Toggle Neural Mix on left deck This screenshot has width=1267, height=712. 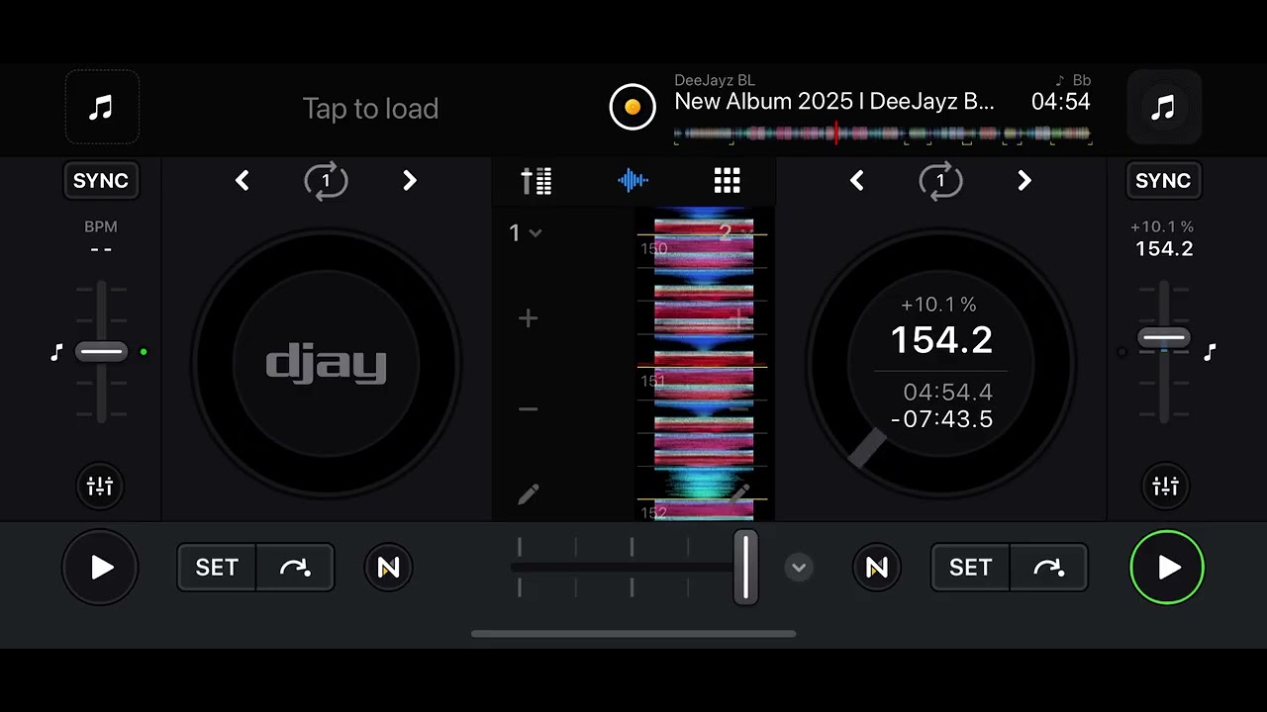388,568
